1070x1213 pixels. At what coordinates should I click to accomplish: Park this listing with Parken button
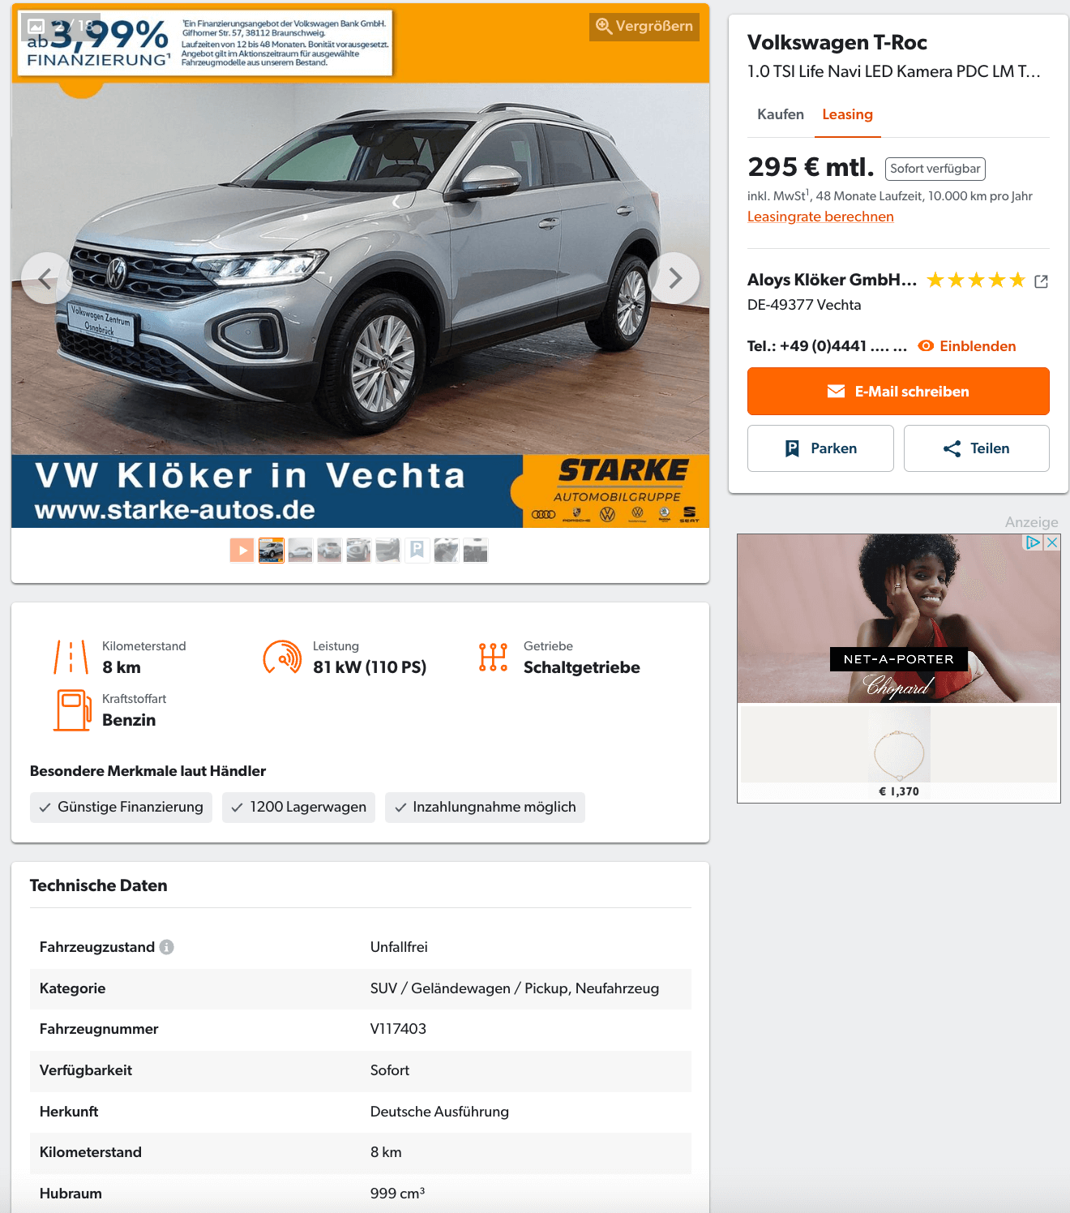(820, 448)
